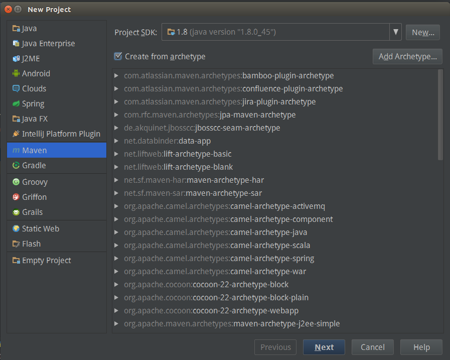This screenshot has width=450, height=360.
Task: Select camel-archetype-war row
Action: click(x=275, y=272)
